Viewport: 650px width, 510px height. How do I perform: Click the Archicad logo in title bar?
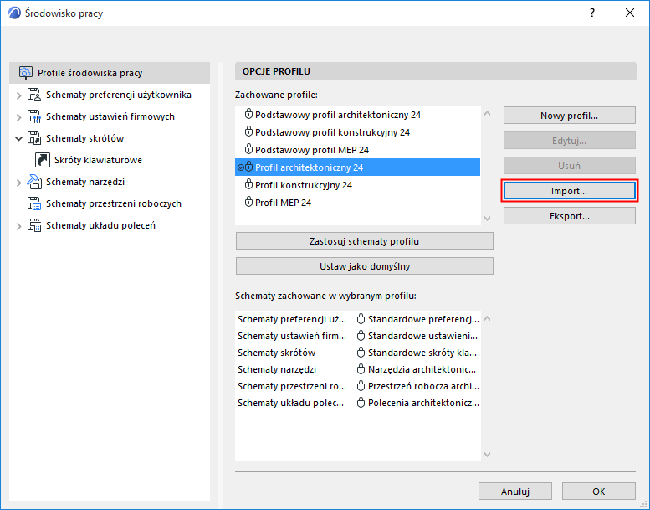pyautogui.click(x=14, y=13)
